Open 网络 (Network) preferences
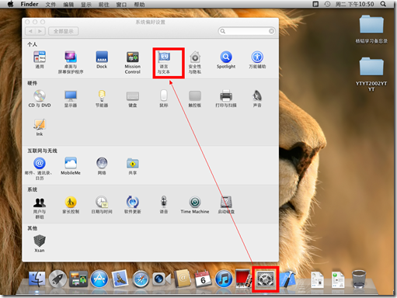 coord(102,166)
